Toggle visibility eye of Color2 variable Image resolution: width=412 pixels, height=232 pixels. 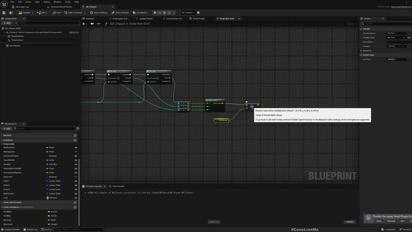click(76, 186)
